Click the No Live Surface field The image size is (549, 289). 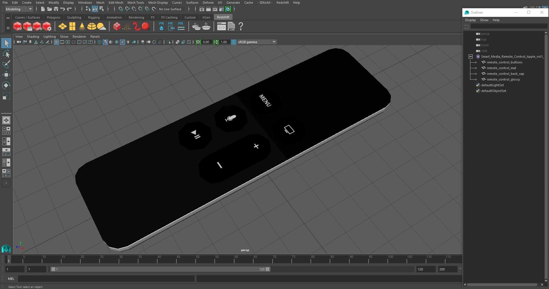172,9
